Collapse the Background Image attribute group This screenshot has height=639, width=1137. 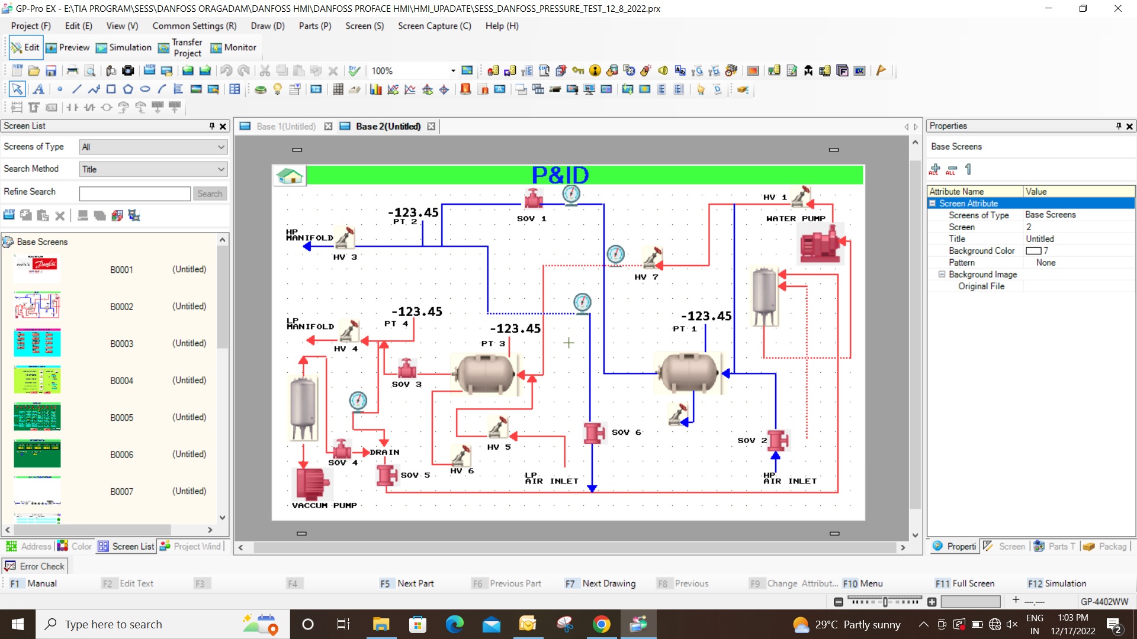click(942, 275)
